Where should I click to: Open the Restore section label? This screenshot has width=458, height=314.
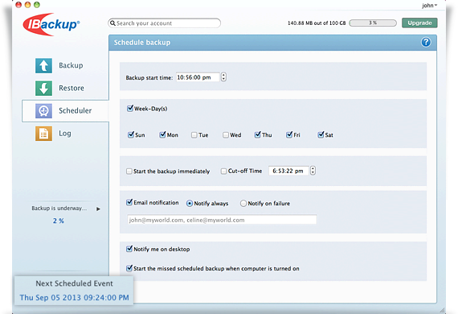(x=72, y=88)
